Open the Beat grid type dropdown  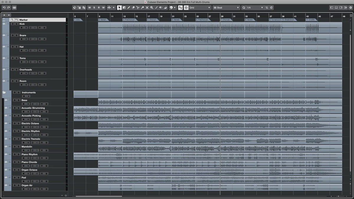coord(227,8)
